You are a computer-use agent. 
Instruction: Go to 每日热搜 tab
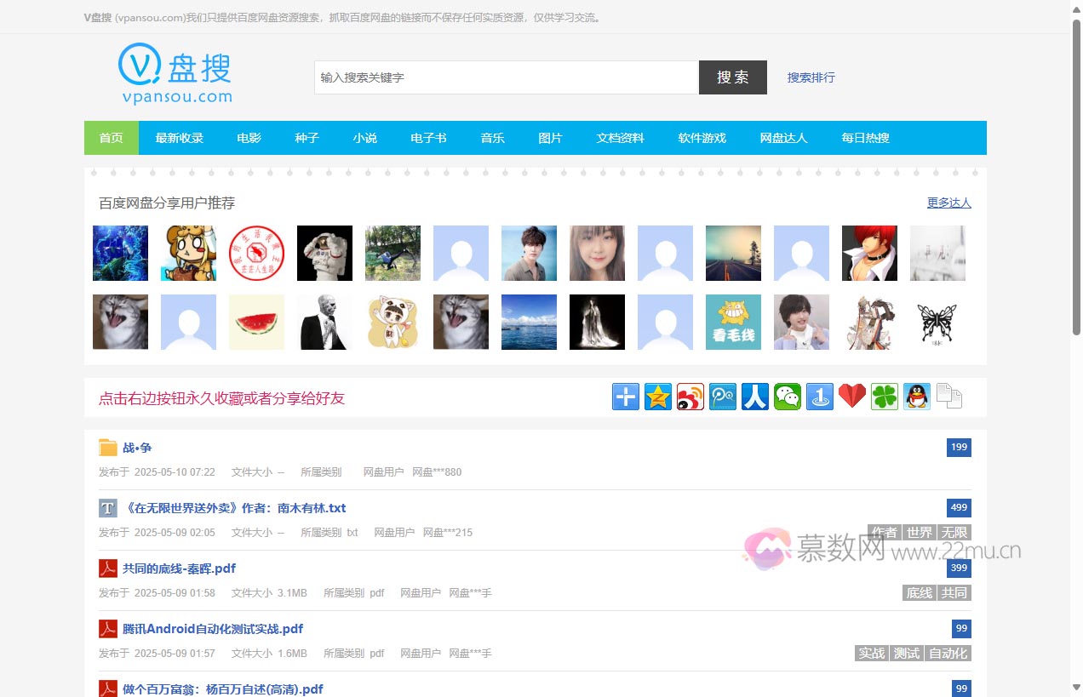click(865, 138)
